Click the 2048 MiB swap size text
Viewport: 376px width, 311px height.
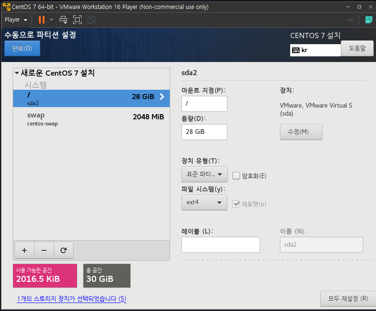tap(149, 117)
